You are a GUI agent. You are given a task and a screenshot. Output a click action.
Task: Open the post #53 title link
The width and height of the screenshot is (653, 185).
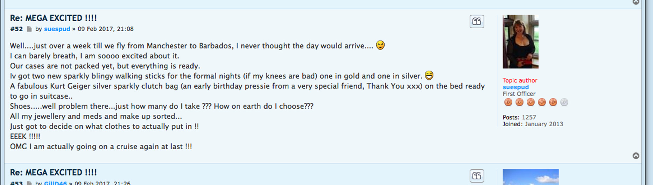53,172
